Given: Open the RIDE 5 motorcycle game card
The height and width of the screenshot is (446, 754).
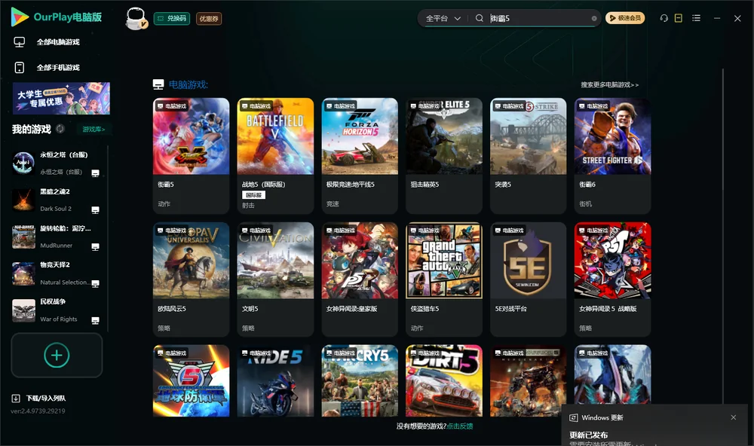Looking at the screenshot, I should [x=275, y=380].
